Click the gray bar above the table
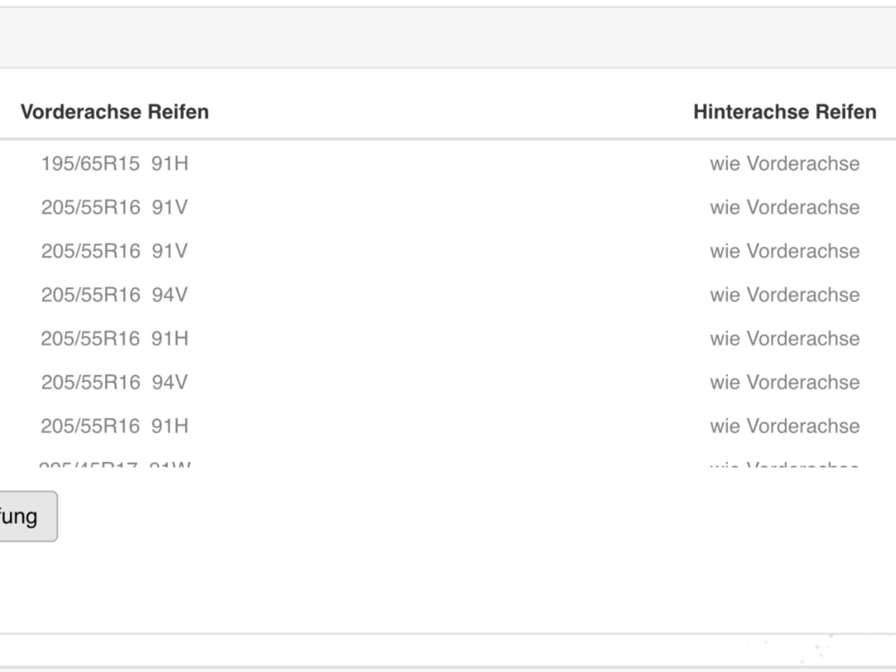The width and height of the screenshot is (896, 672). pyautogui.click(x=448, y=38)
